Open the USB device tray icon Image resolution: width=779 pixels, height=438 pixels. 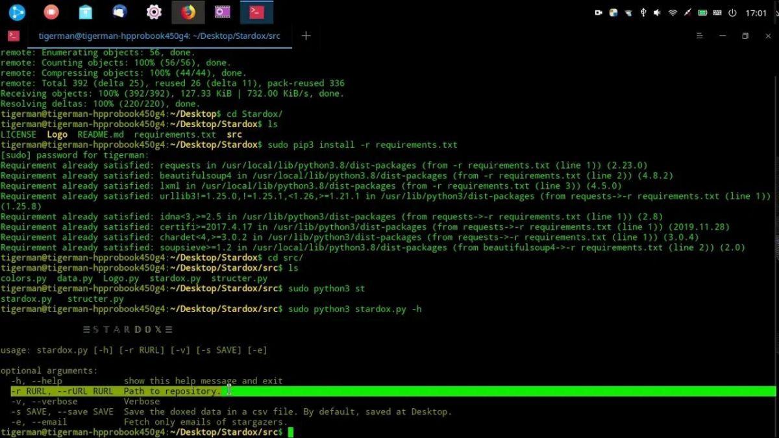tap(643, 12)
